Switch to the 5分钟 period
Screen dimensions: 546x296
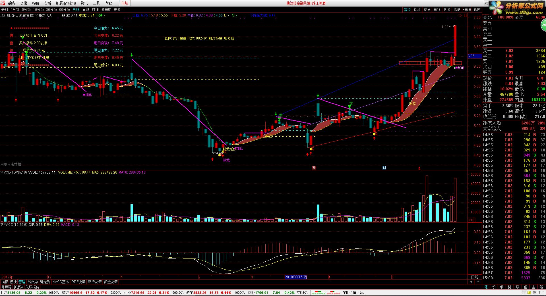[26, 10]
